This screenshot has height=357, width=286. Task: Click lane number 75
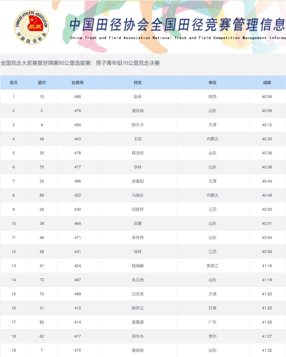coord(42,167)
